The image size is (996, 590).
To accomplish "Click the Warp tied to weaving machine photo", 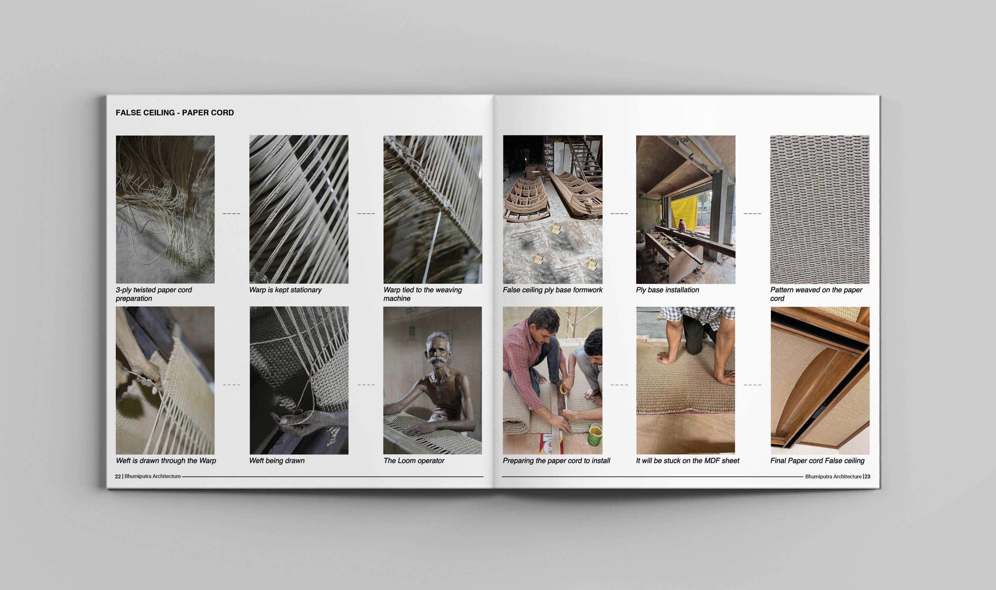I will [x=433, y=209].
